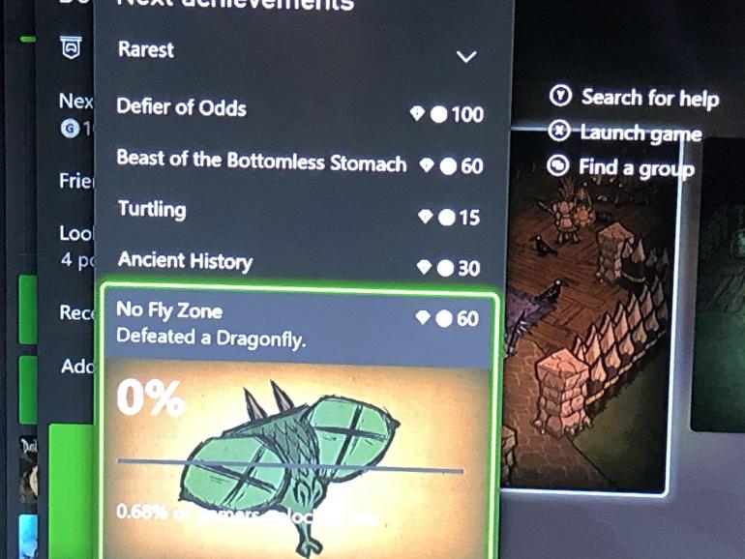Select the Rarest filter label
Image resolution: width=745 pixels, height=559 pixels.
pyautogui.click(x=146, y=49)
